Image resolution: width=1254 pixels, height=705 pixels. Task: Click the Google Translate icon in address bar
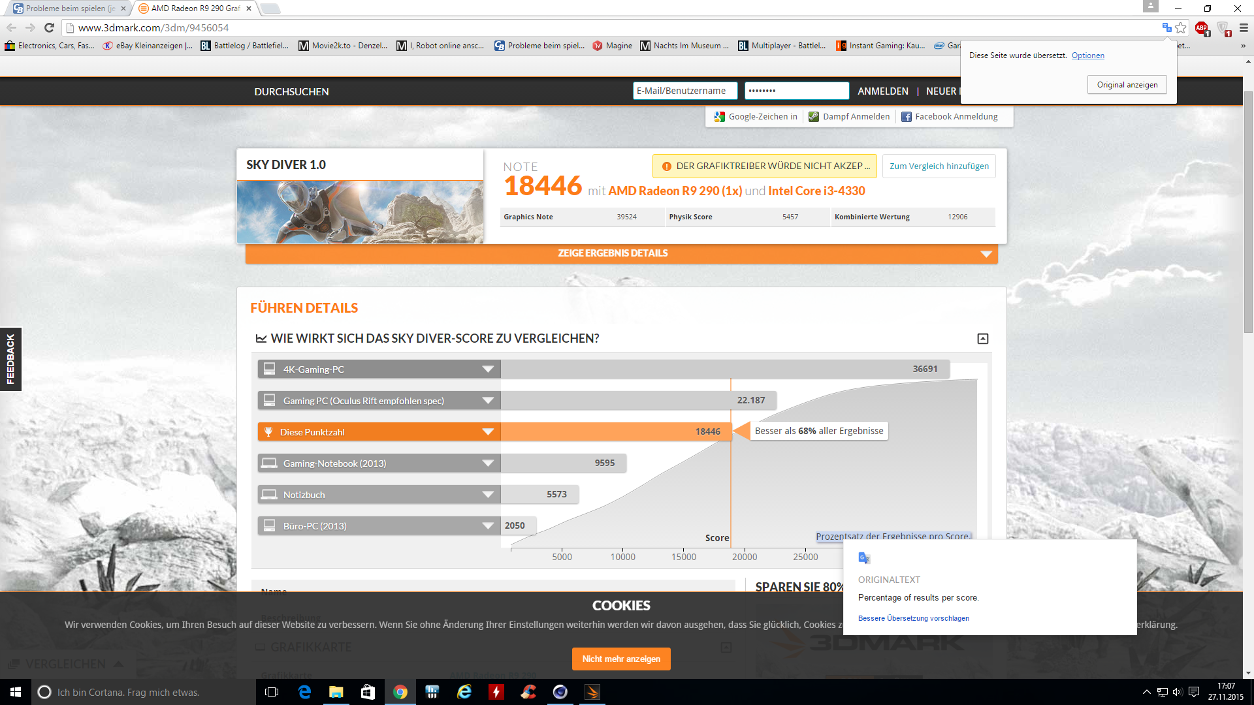[1166, 27]
